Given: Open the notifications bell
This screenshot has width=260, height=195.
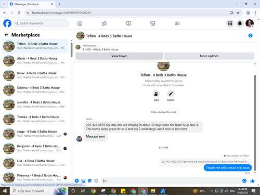Looking at the screenshot, I should click(240, 23).
